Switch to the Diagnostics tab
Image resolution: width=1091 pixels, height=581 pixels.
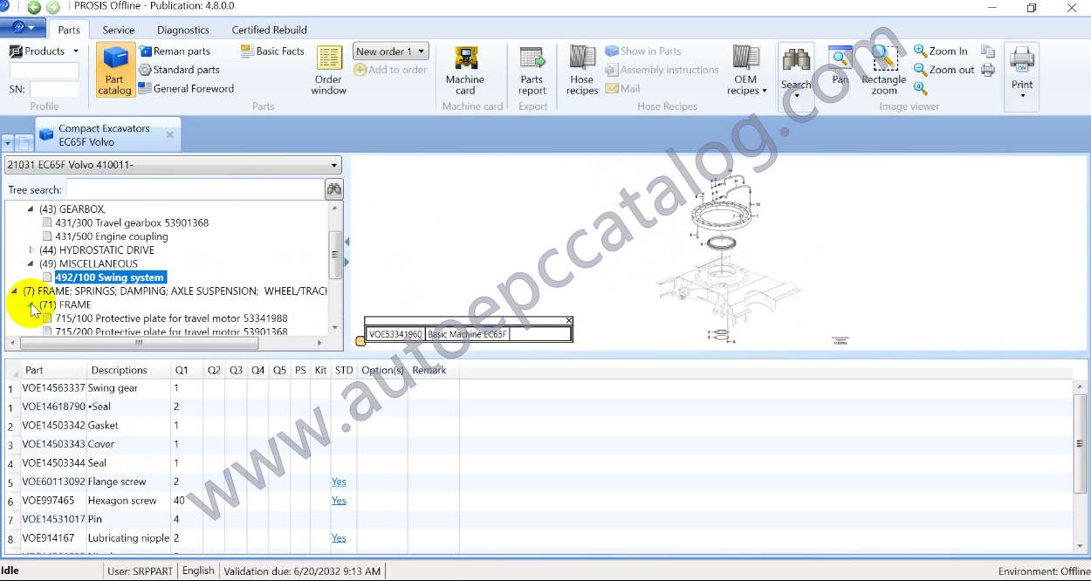pos(183,30)
